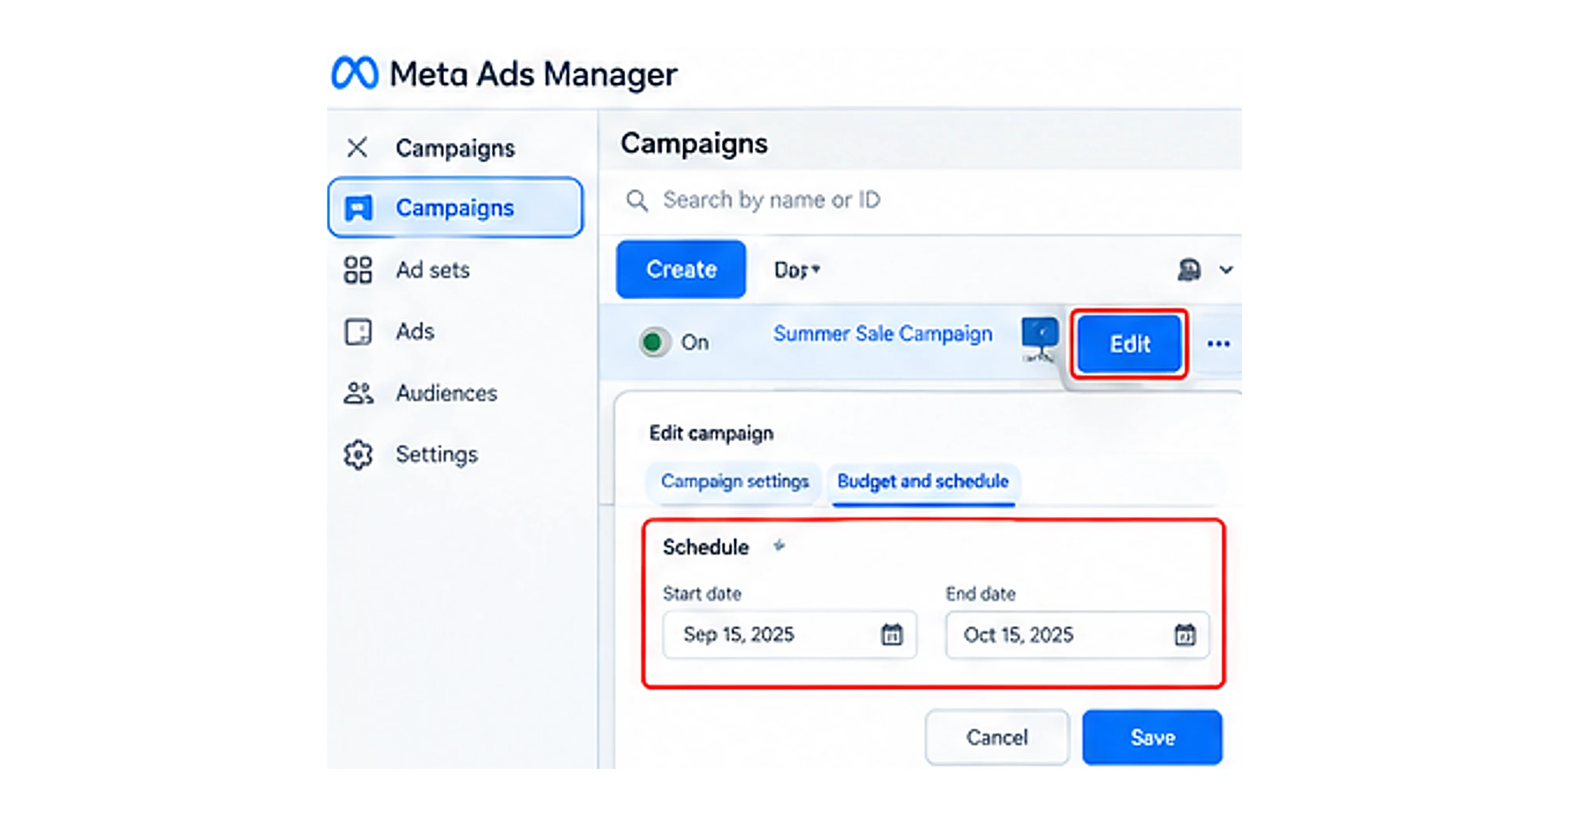Screen dimensions: 1569x816
Task: Expand the chevron beside the profile icon
Action: tap(1226, 270)
